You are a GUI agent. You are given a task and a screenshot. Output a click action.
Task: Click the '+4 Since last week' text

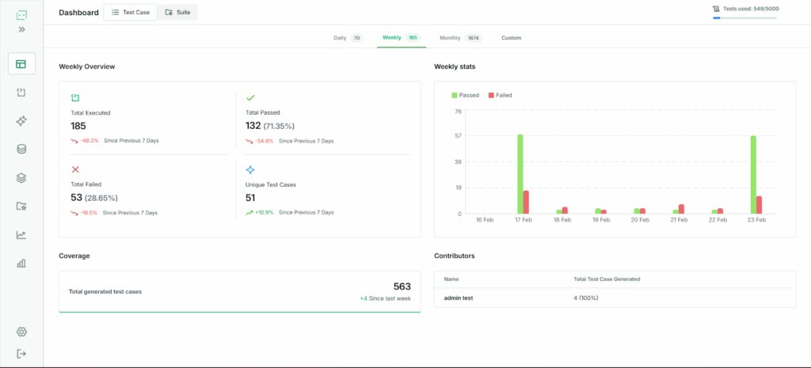[386, 298]
